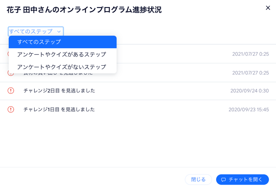Select the チャレンジ1日目 を見逃しました entry
The image size is (276, 190).
tap(59, 110)
